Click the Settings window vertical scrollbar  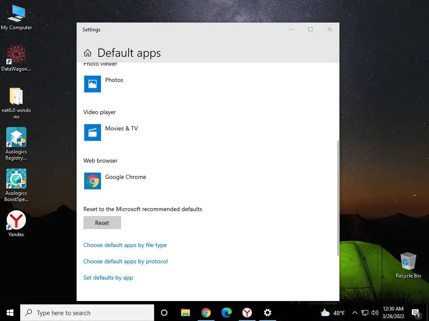338,198
